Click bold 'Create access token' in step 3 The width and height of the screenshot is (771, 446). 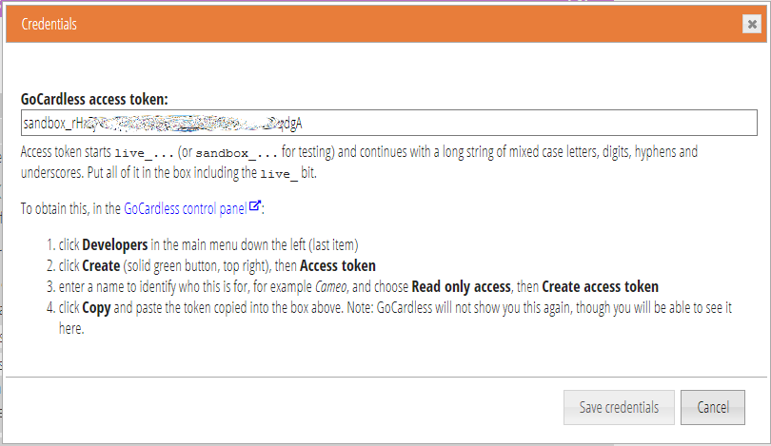tap(600, 286)
